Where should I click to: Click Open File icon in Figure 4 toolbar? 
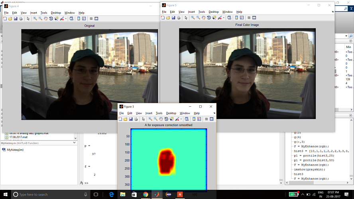tap(10, 18)
